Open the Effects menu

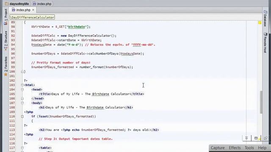tap(235, 148)
